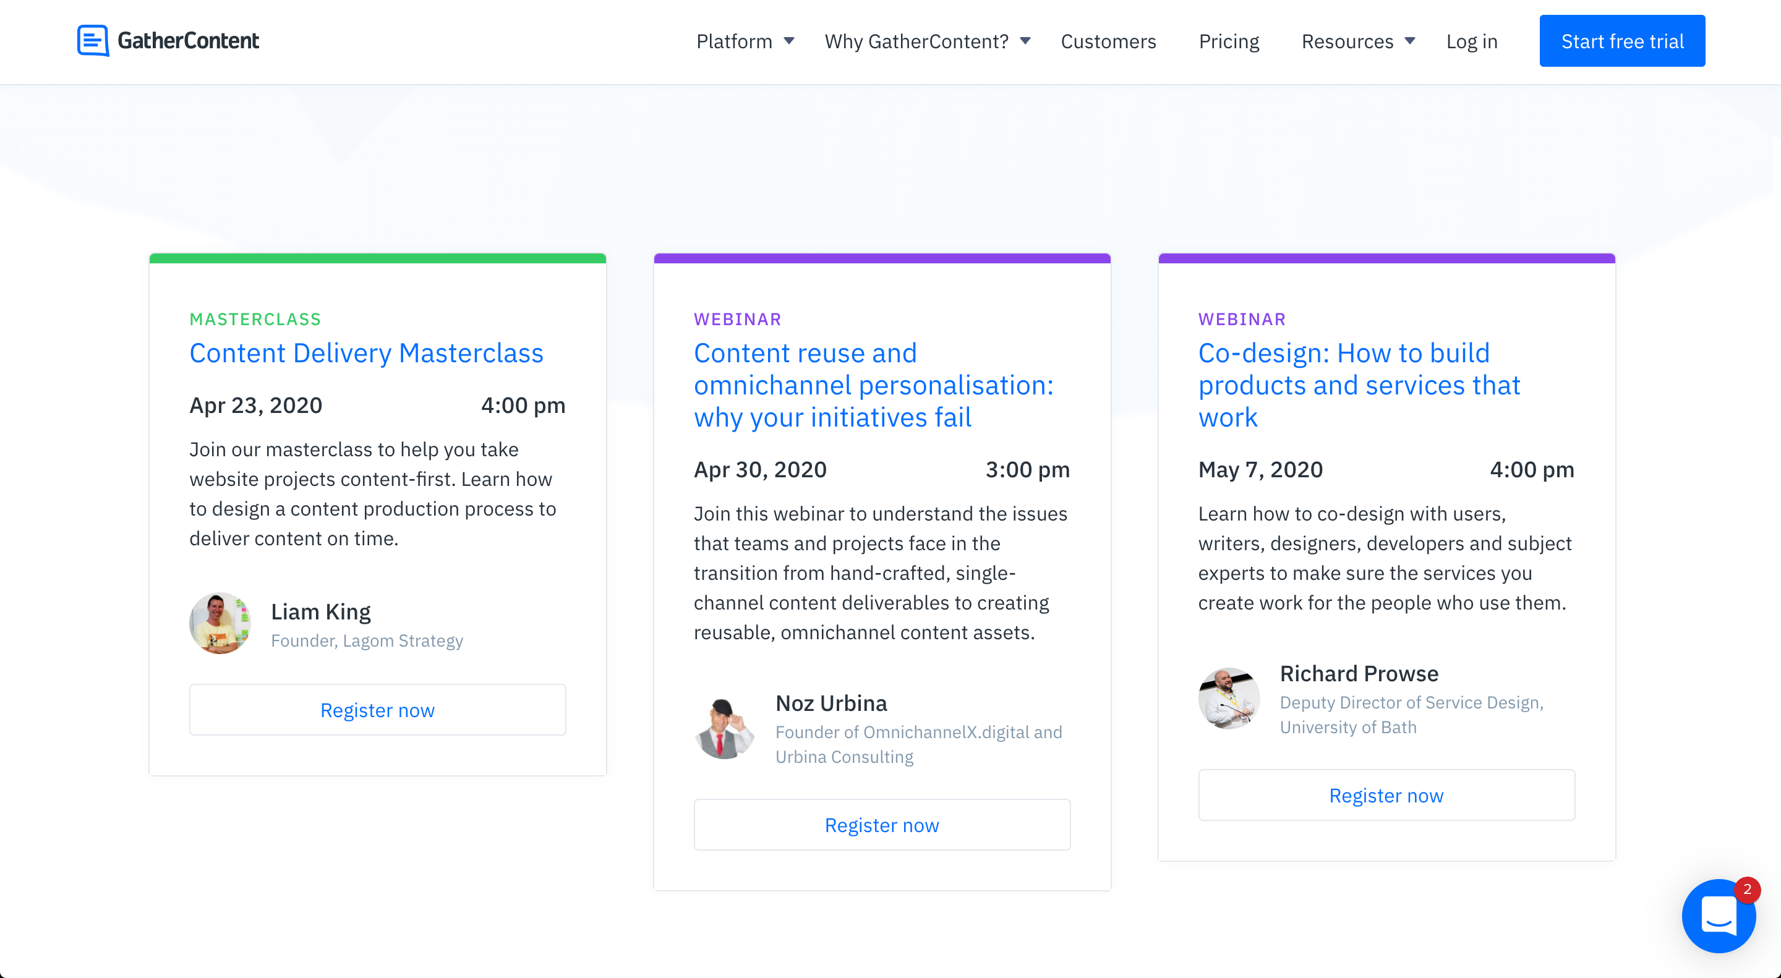
Task: Open the chat widget bubble
Action: [x=1719, y=916]
